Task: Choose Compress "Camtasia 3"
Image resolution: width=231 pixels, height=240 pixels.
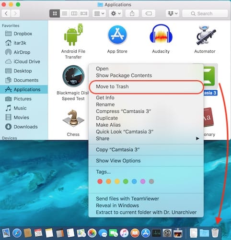Action: pyautogui.click(x=146, y=111)
